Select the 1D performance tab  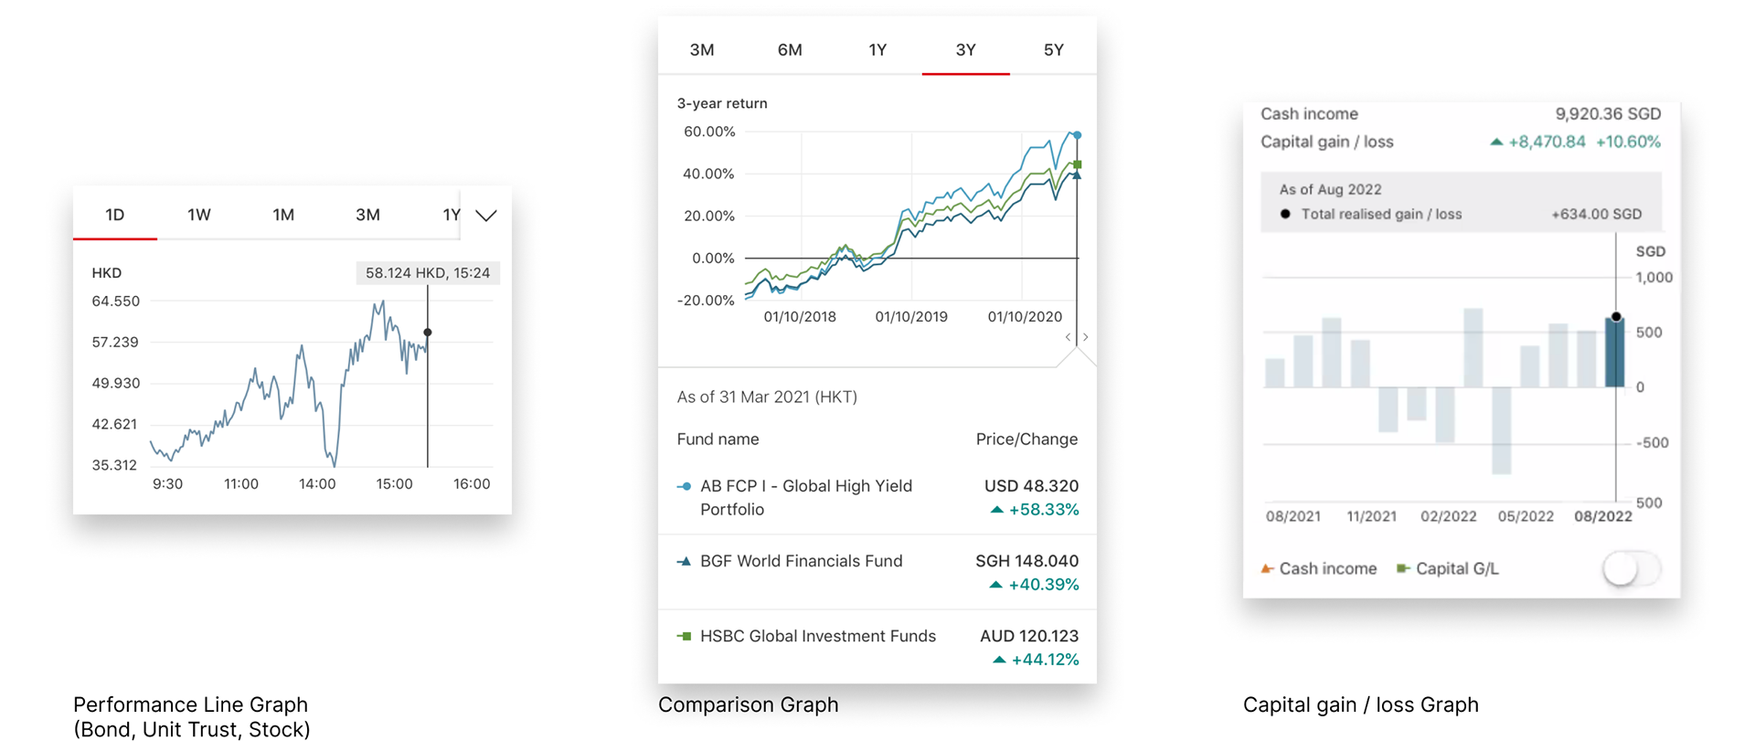coord(115,215)
